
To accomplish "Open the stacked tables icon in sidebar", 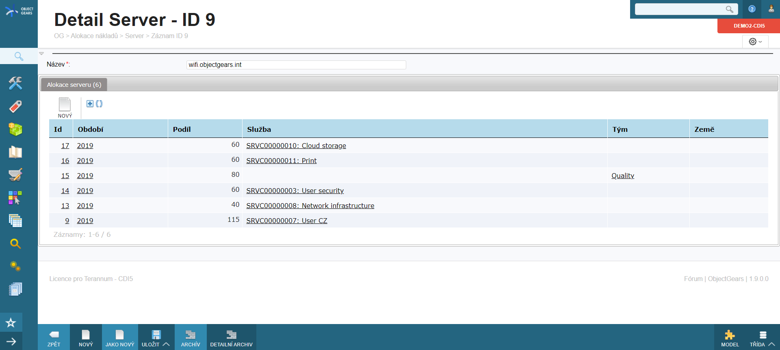I will (15, 221).
